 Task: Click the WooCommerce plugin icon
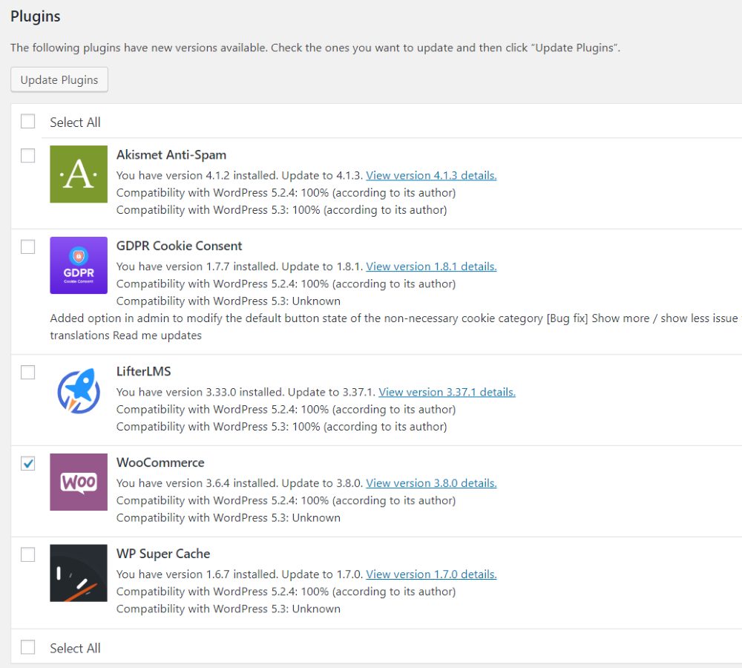(79, 482)
